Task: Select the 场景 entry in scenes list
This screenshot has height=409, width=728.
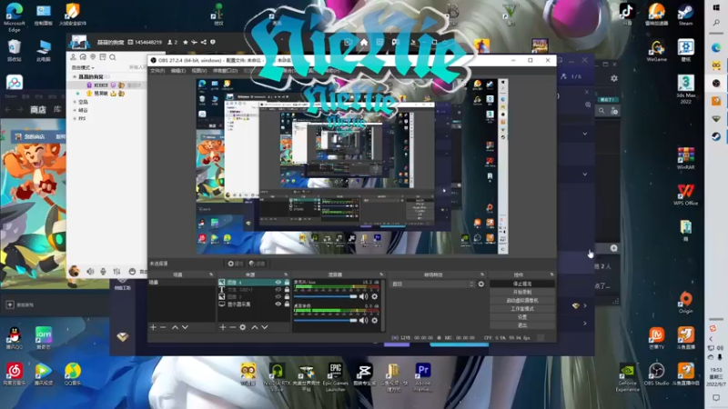Action: 181,282
